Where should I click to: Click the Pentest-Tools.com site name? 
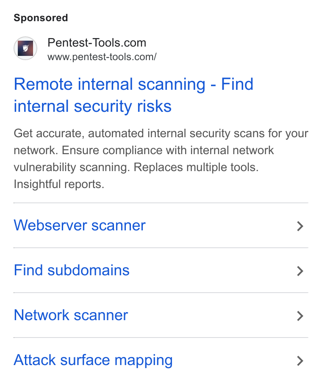coord(97,43)
